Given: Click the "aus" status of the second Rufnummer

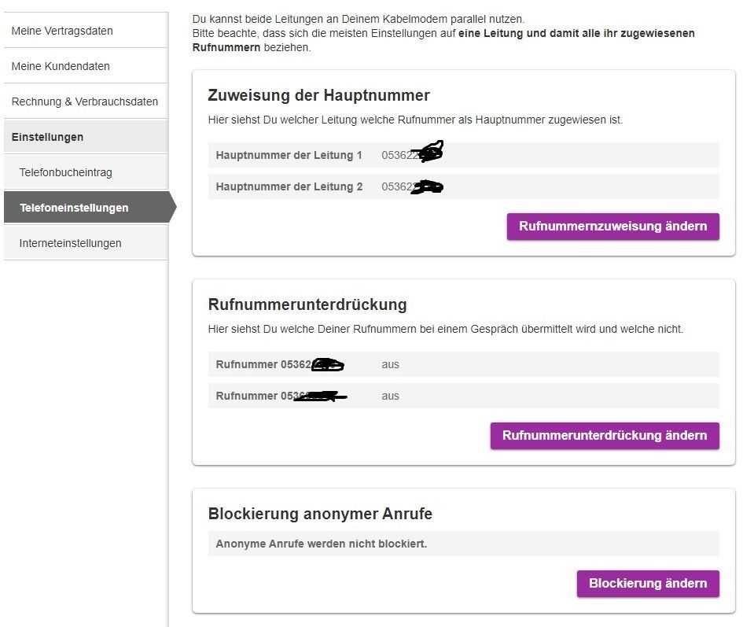Looking at the screenshot, I should 390,396.
